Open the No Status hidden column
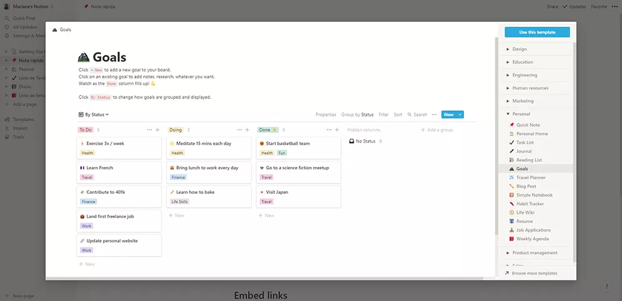Screen dimensions: 622x301 click(365, 141)
